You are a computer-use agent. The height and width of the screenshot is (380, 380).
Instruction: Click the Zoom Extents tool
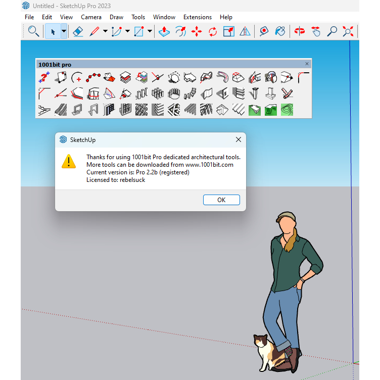[348, 31]
